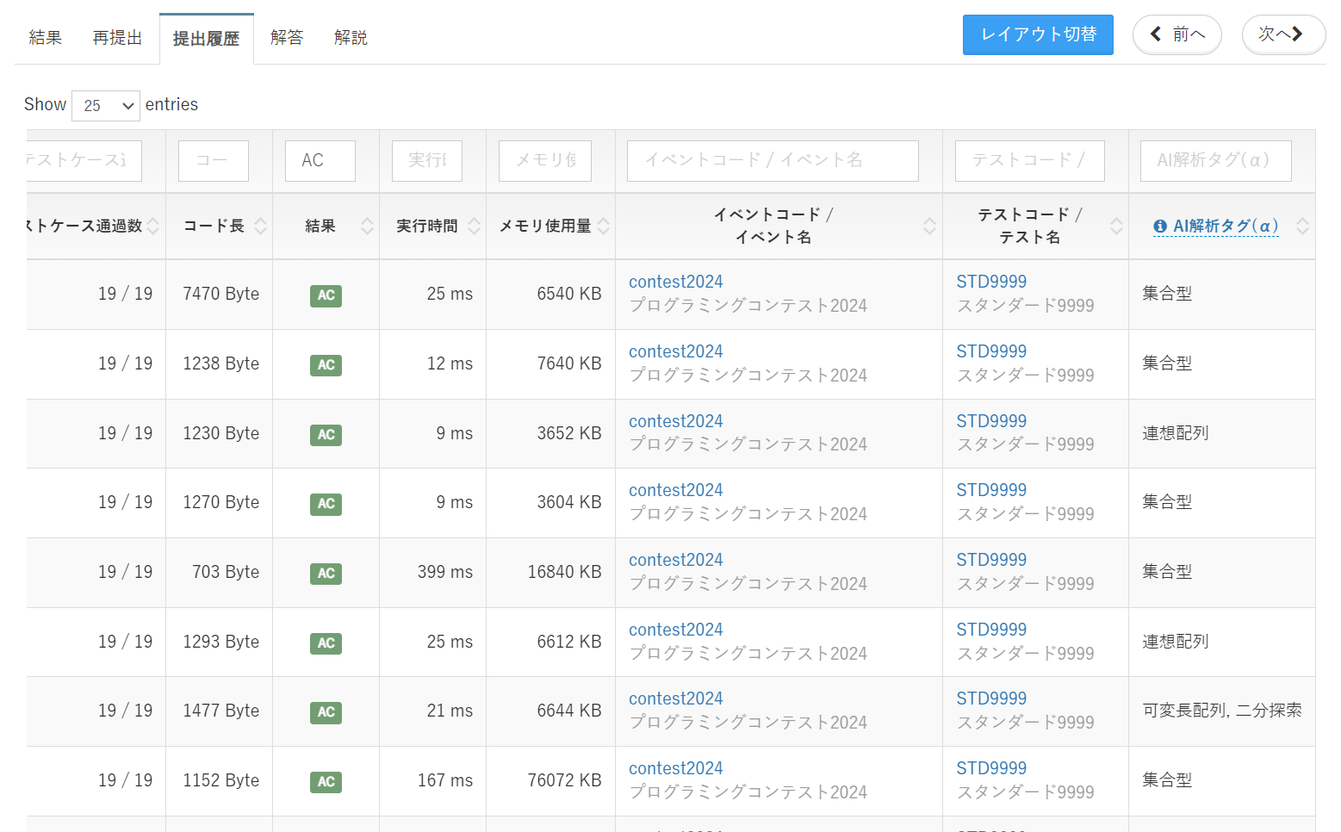Sort by テストコード column arrows
This screenshot has width=1341, height=832.
(x=1116, y=227)
